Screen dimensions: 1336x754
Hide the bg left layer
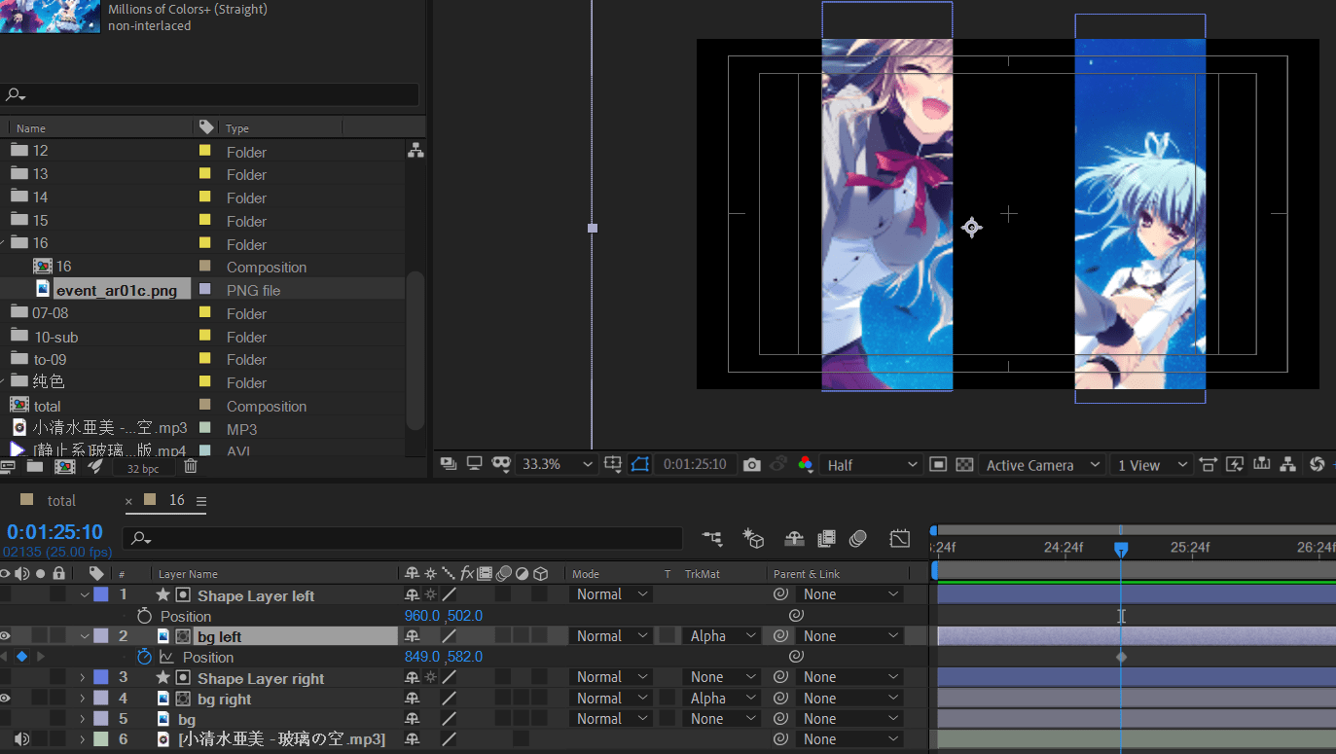(x=6, y=636)
